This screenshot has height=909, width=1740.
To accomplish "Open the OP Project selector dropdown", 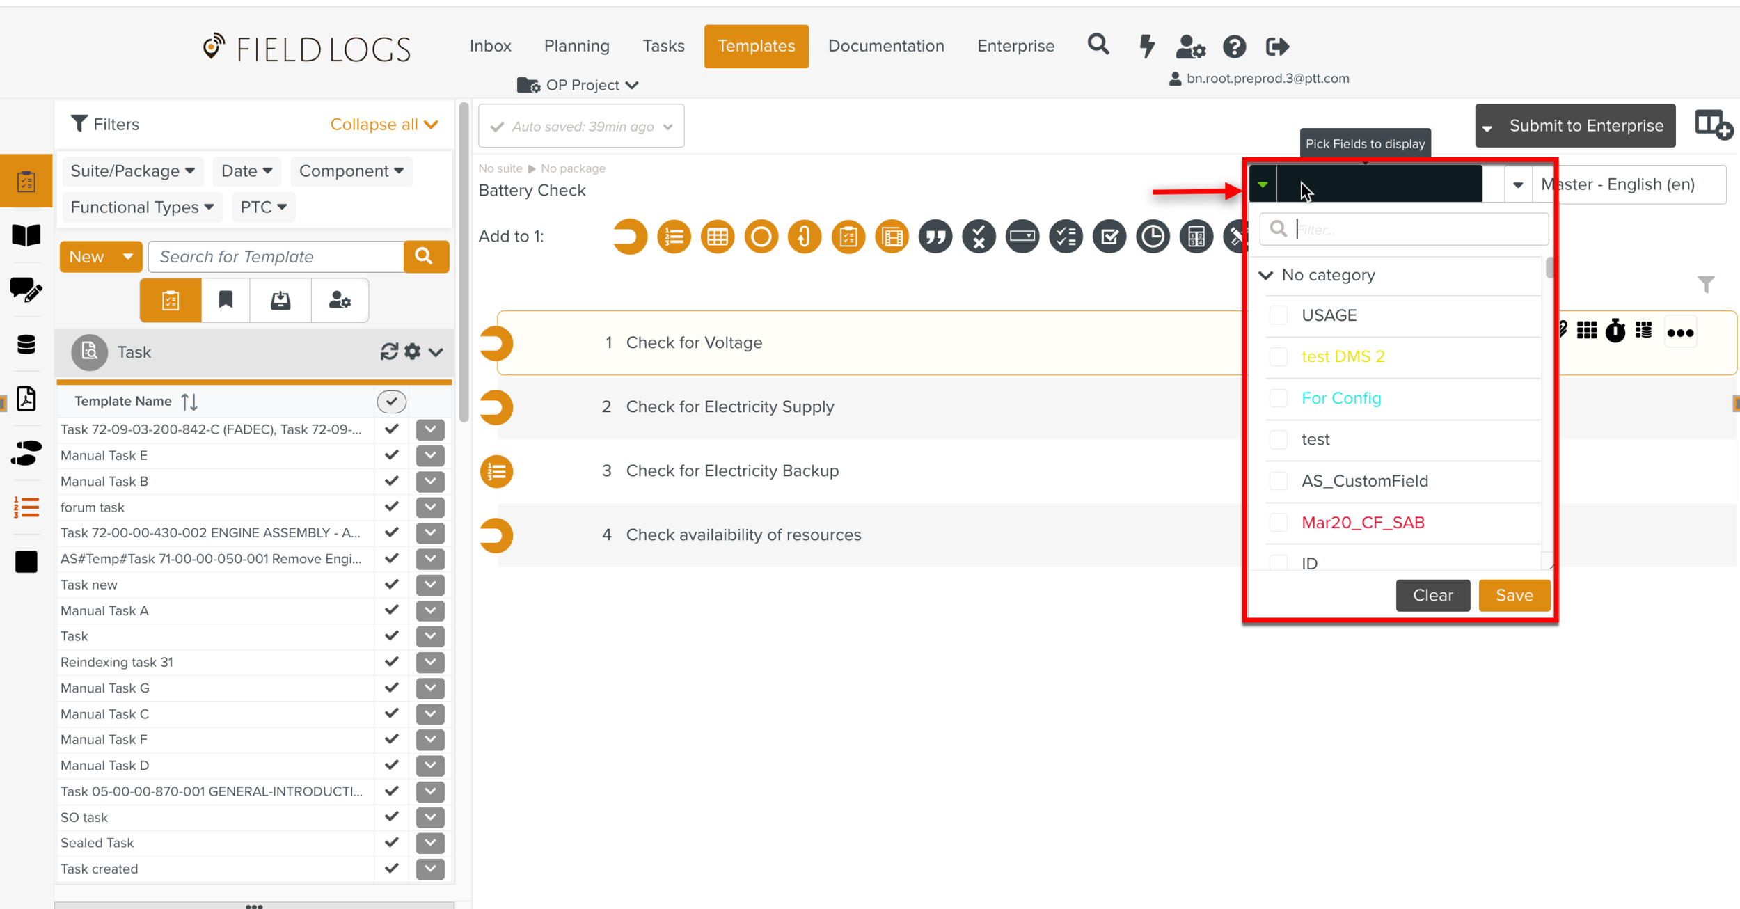I will pos(582,85).
